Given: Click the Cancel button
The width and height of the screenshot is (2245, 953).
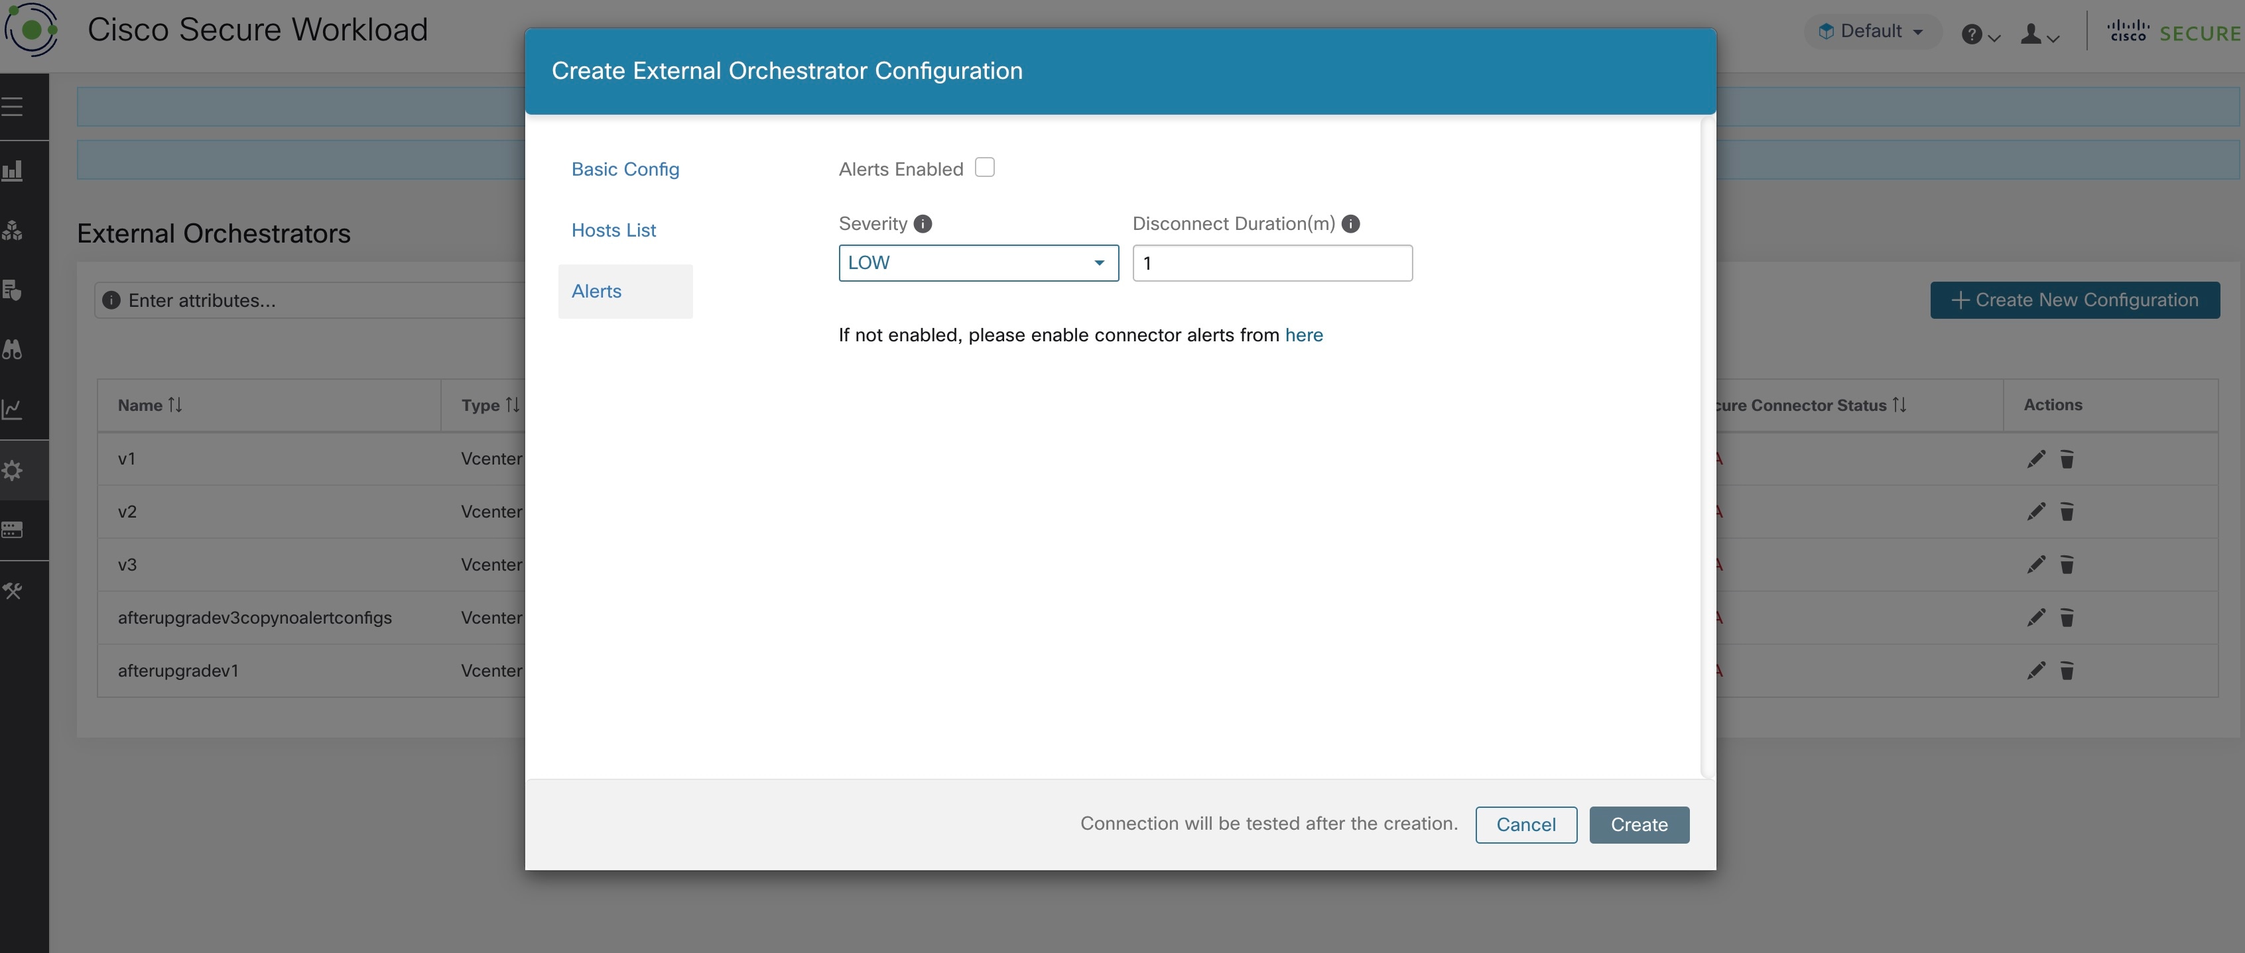Looking at the screenshot, I should coord(1526,825).
